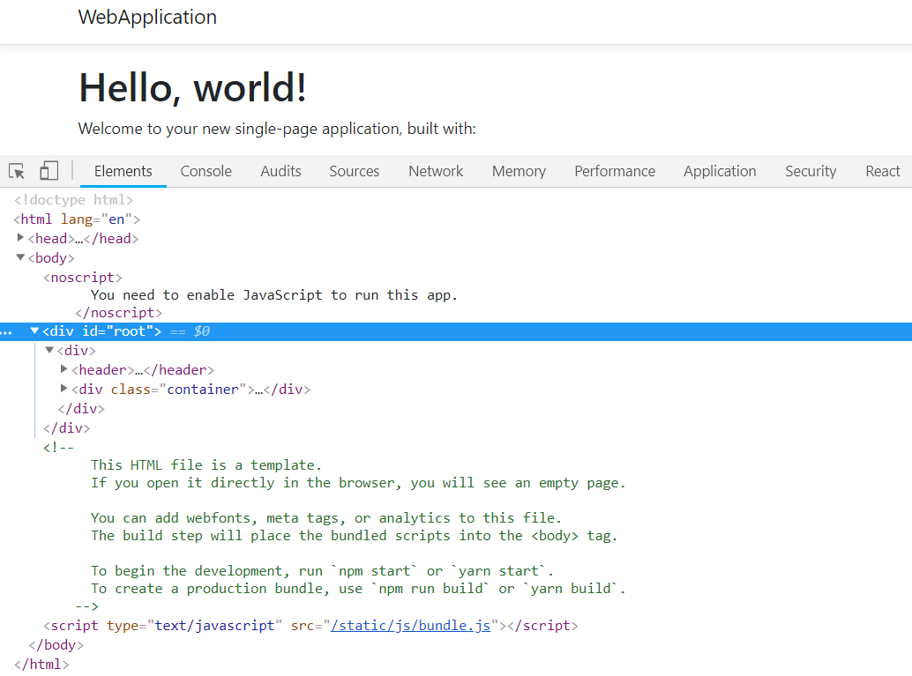This screenshot has height=676, width=912.
Task: Open the /static/js/bundle.js link
Action: 410,626
